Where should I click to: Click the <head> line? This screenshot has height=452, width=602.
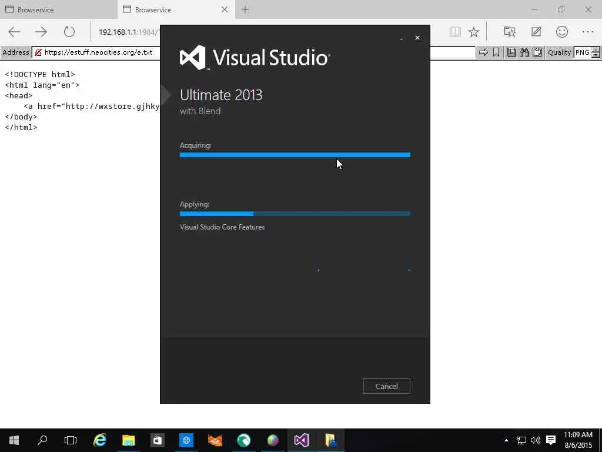[19, 95]
